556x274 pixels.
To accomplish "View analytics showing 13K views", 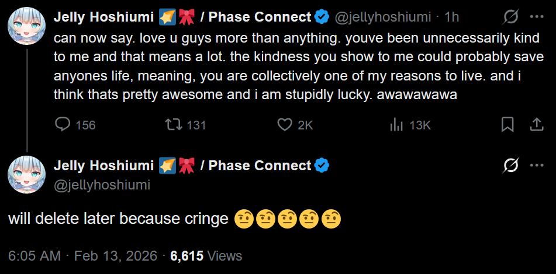I will [396, 125].
